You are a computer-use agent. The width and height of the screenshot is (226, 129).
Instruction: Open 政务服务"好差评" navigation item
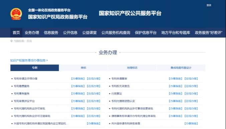pyautogui.click(x=208, y=33)
